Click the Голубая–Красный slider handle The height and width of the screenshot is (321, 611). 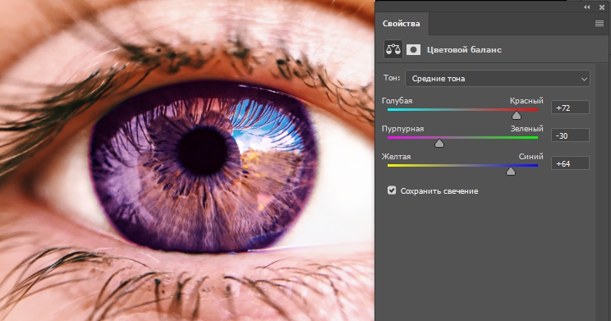point(517,115)
